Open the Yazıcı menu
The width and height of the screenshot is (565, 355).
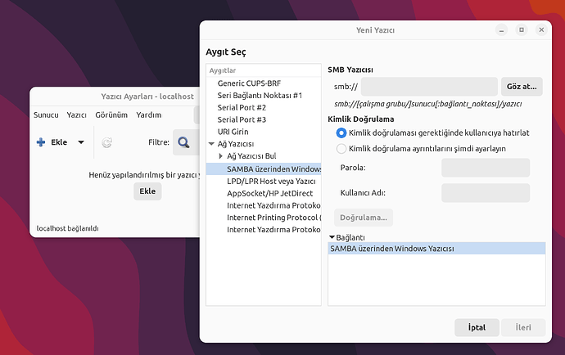point(76,115)
